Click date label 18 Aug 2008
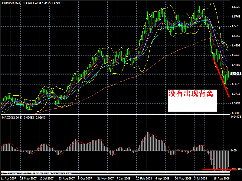 pyautogui.click(x=221, y=179)
